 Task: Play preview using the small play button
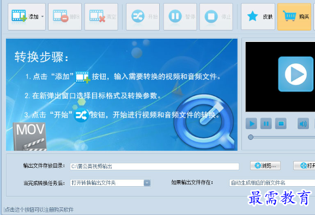(251, 124)
